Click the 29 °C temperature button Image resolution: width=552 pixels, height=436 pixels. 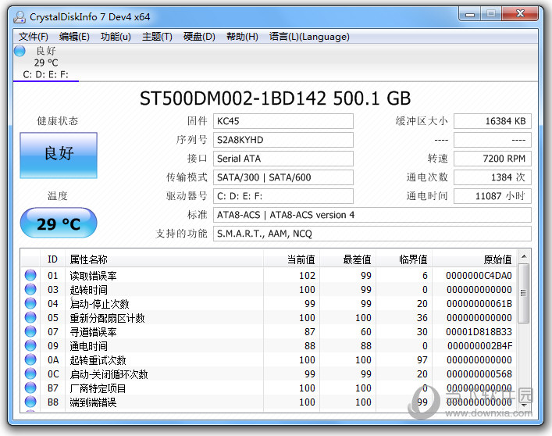coord(59,223)
